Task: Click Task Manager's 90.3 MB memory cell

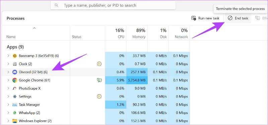Action: (137, 105)
